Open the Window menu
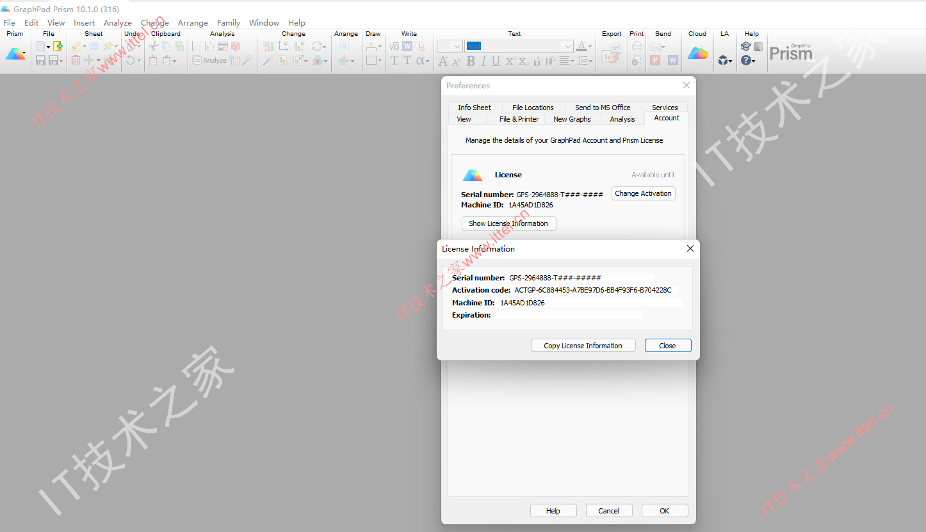Screen dimensions: 926x532 coord(264,22)
